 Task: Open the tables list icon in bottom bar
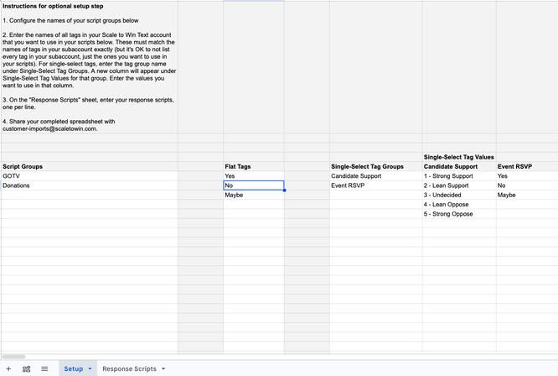click(x=26, y=369)
